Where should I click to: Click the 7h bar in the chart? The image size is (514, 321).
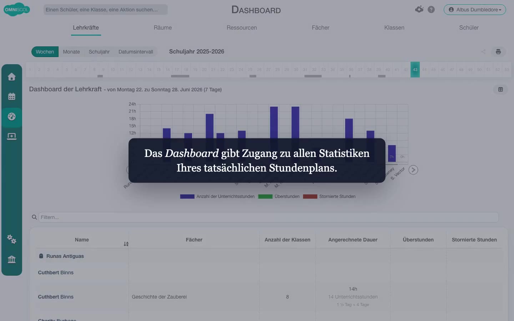click(392, 153)
